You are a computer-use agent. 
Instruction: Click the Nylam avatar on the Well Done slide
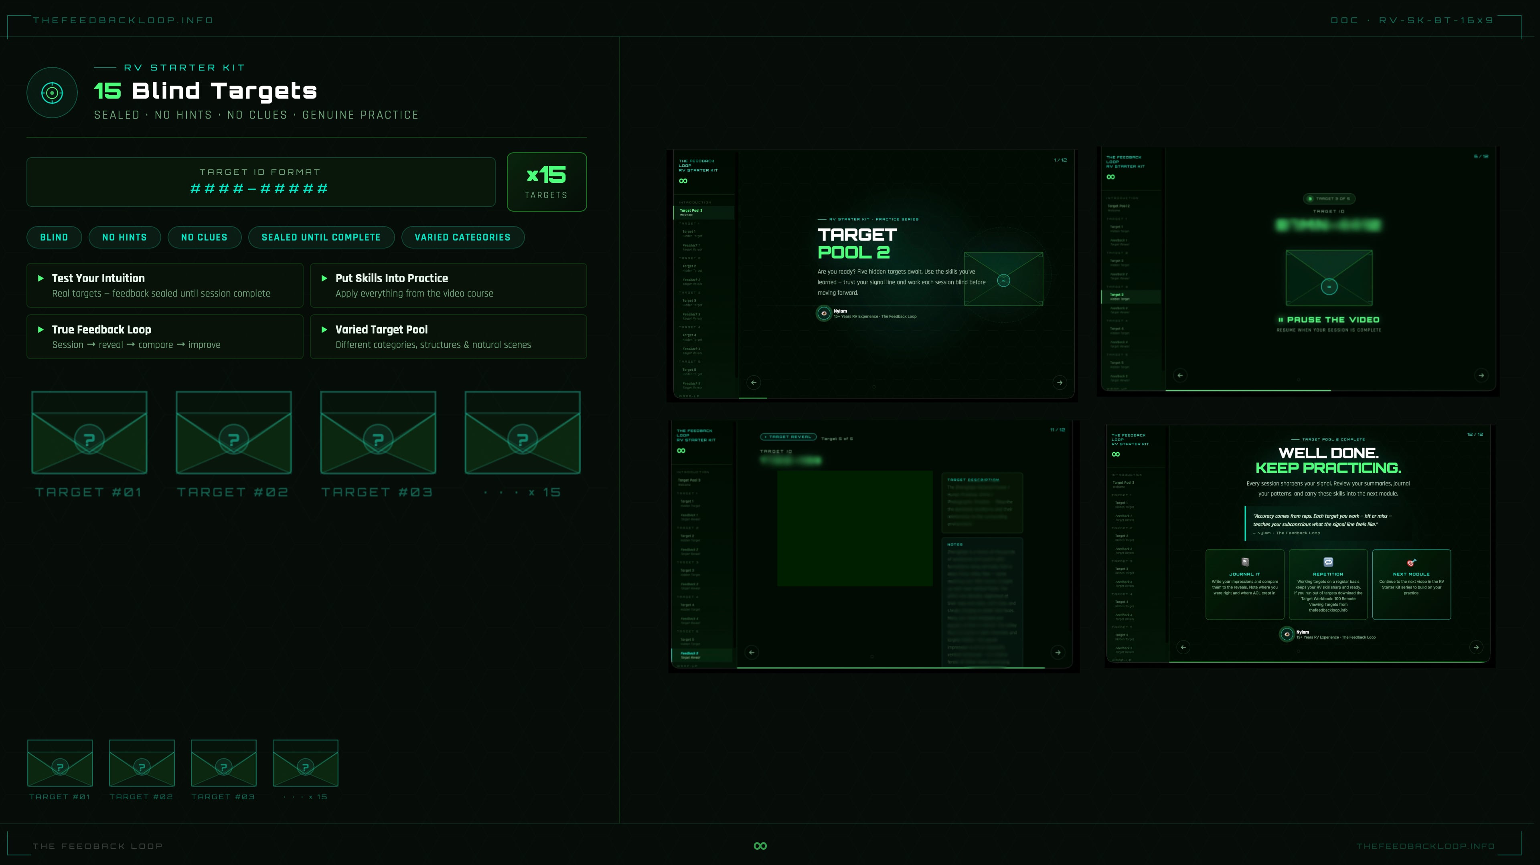[x=1287, y=634]
